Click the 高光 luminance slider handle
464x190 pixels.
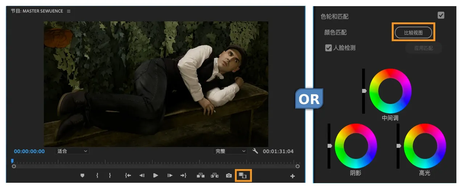399,146
